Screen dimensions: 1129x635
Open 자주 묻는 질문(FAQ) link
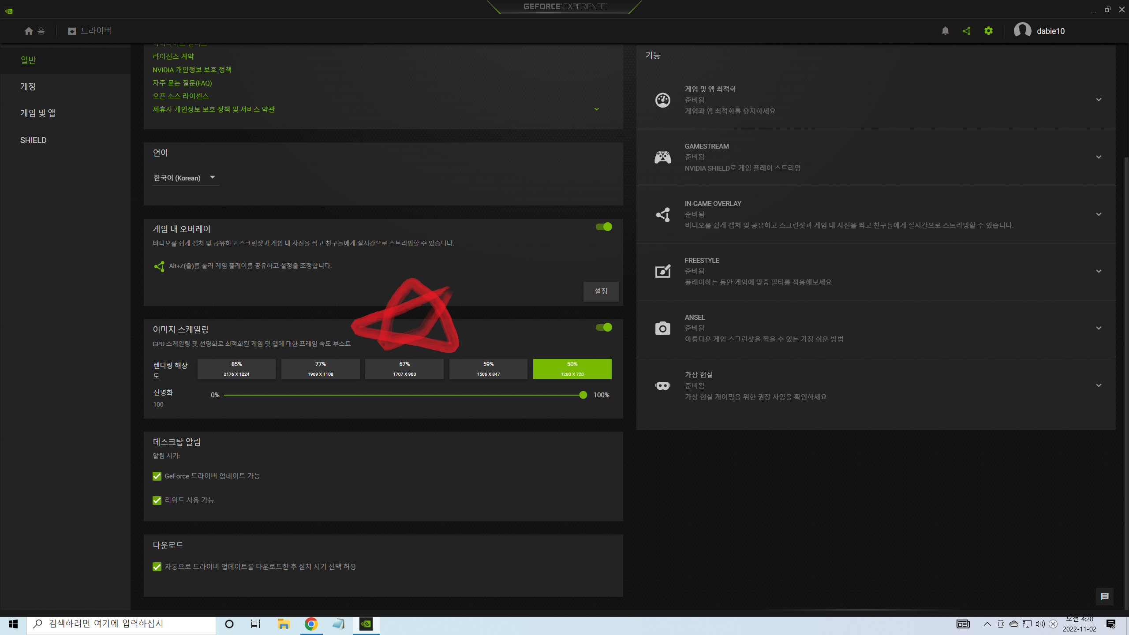tap(182, 83)
